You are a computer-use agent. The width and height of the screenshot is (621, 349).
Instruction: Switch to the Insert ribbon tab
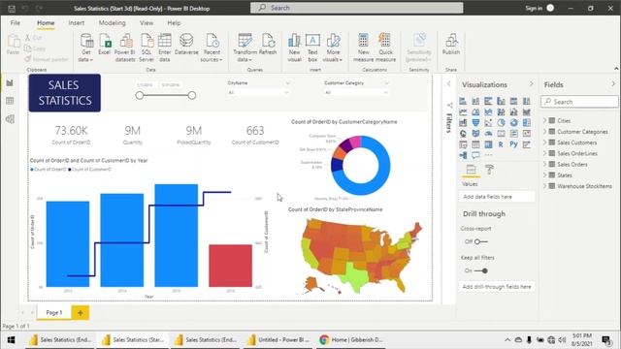pos(76,23)
